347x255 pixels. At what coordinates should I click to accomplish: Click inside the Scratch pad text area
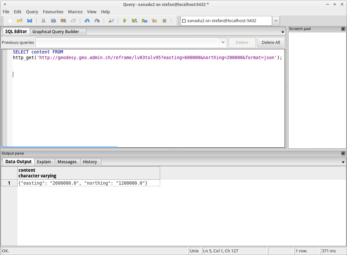[x=317, y=90]
